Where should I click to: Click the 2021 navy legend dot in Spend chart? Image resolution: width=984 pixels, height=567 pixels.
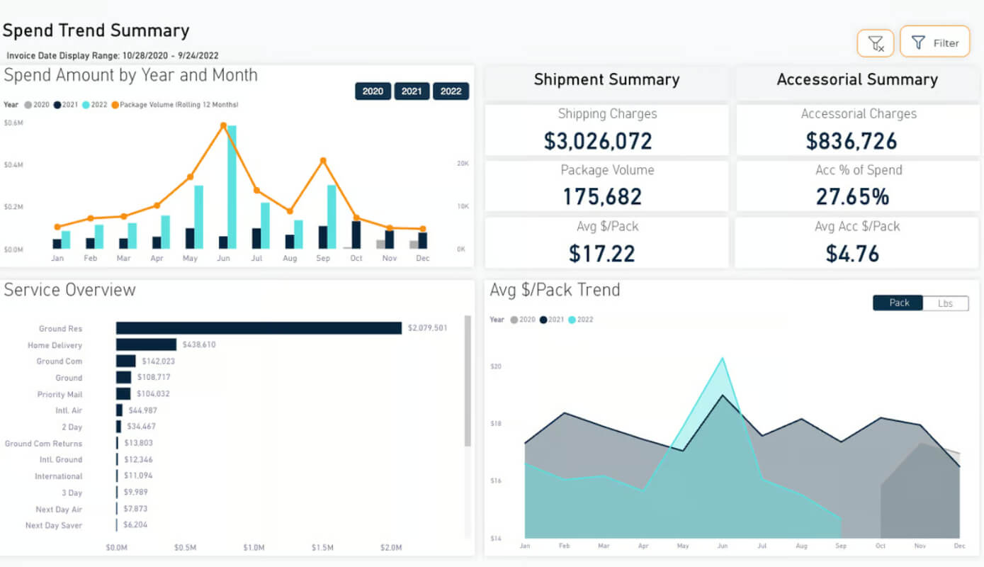[x=57, y=105]
